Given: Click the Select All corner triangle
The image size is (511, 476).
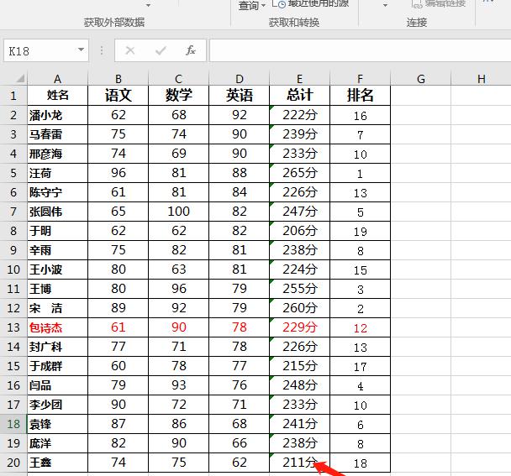Looking at the screenshot, I should coord(20,78).
